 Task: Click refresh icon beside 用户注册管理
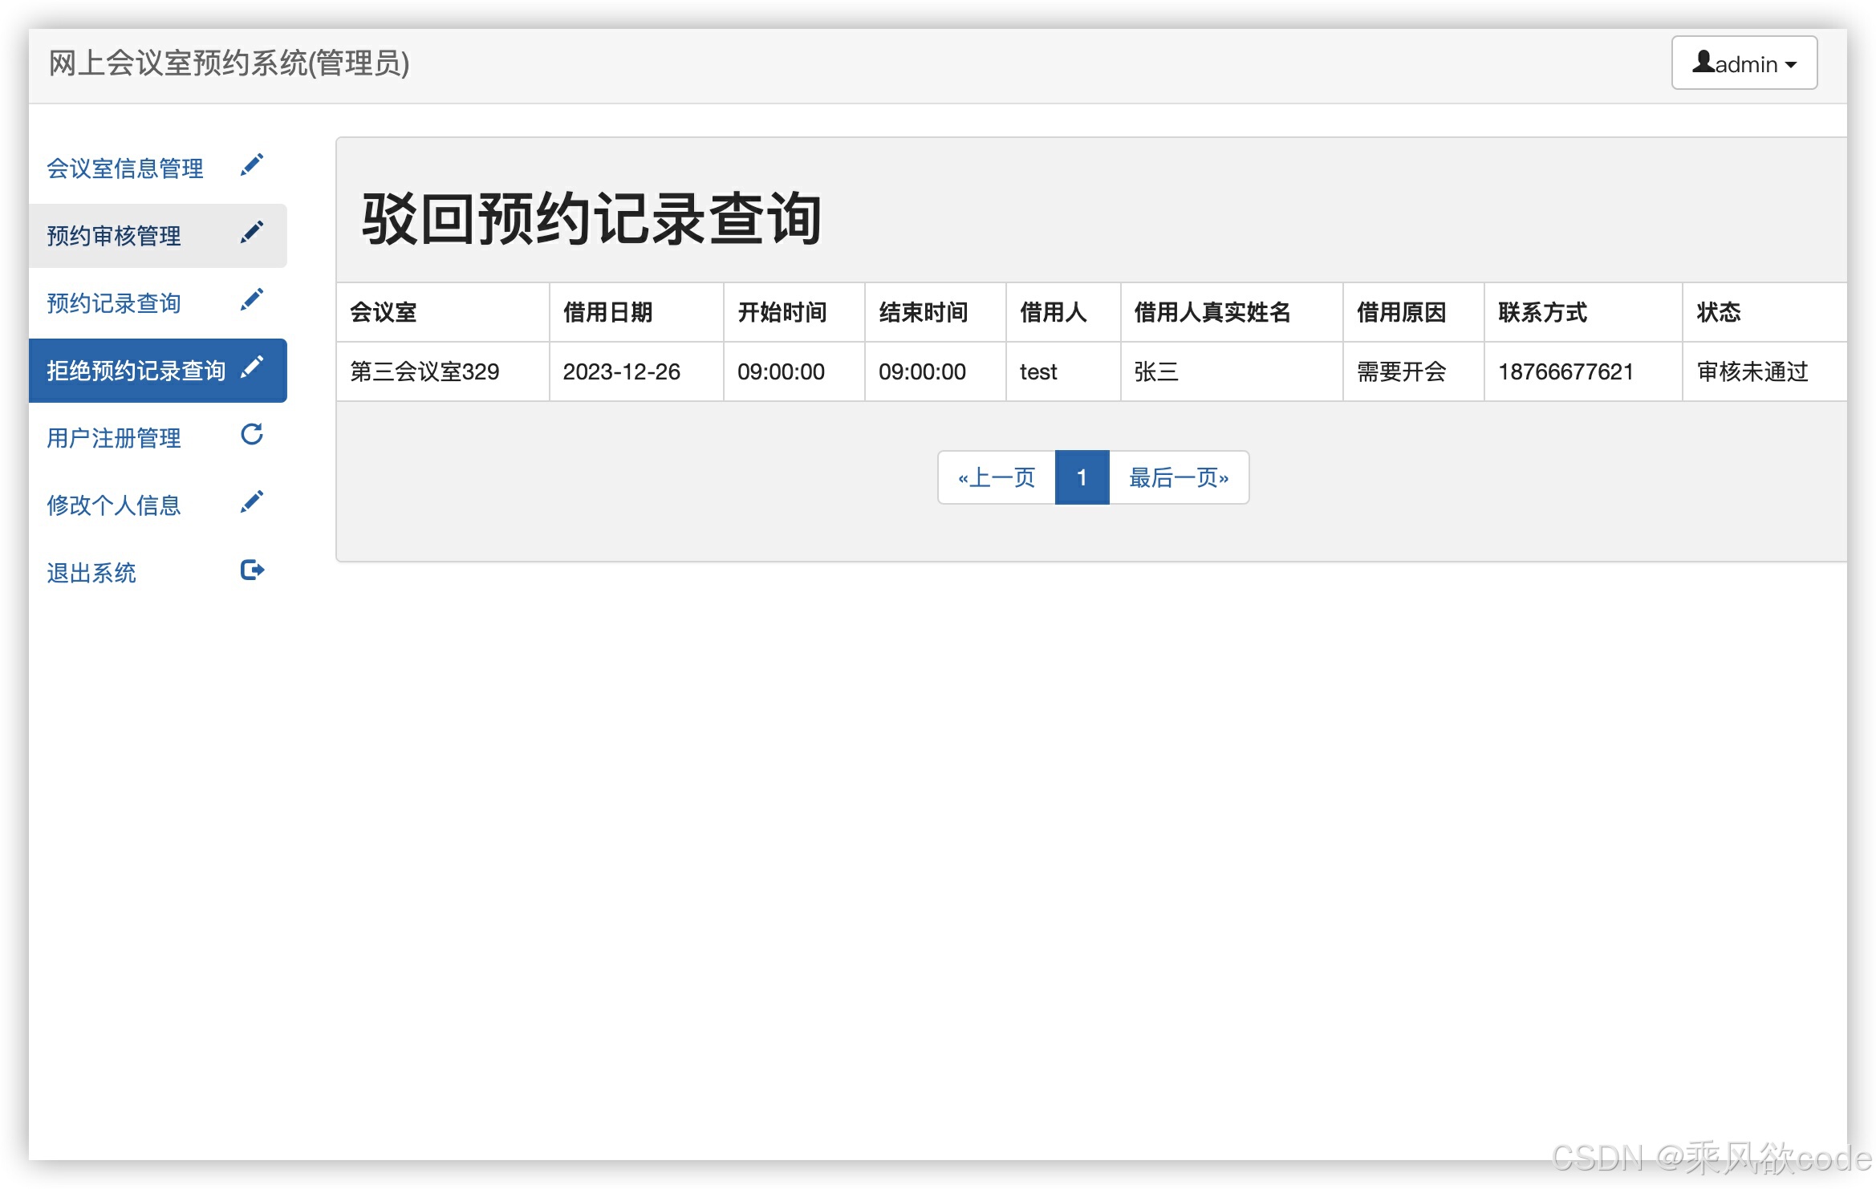[252, 434]
